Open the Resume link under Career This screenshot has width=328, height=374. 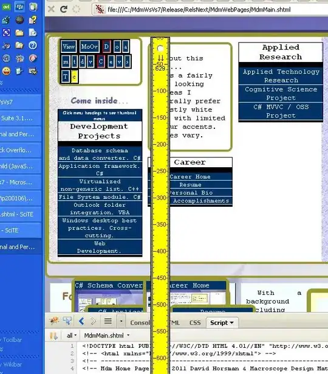(190, 185)
